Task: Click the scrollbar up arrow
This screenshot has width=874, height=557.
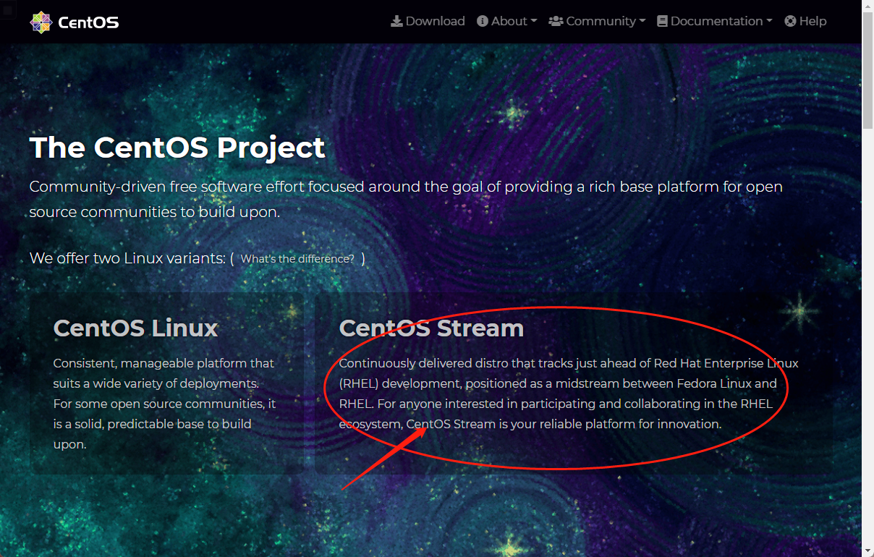Action: coord(868,6)
